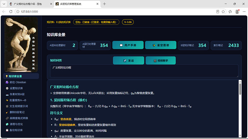Click the discus thrower statue image
Screen dimensions: 248x139
pyautogui.click(x=21, y=44)
